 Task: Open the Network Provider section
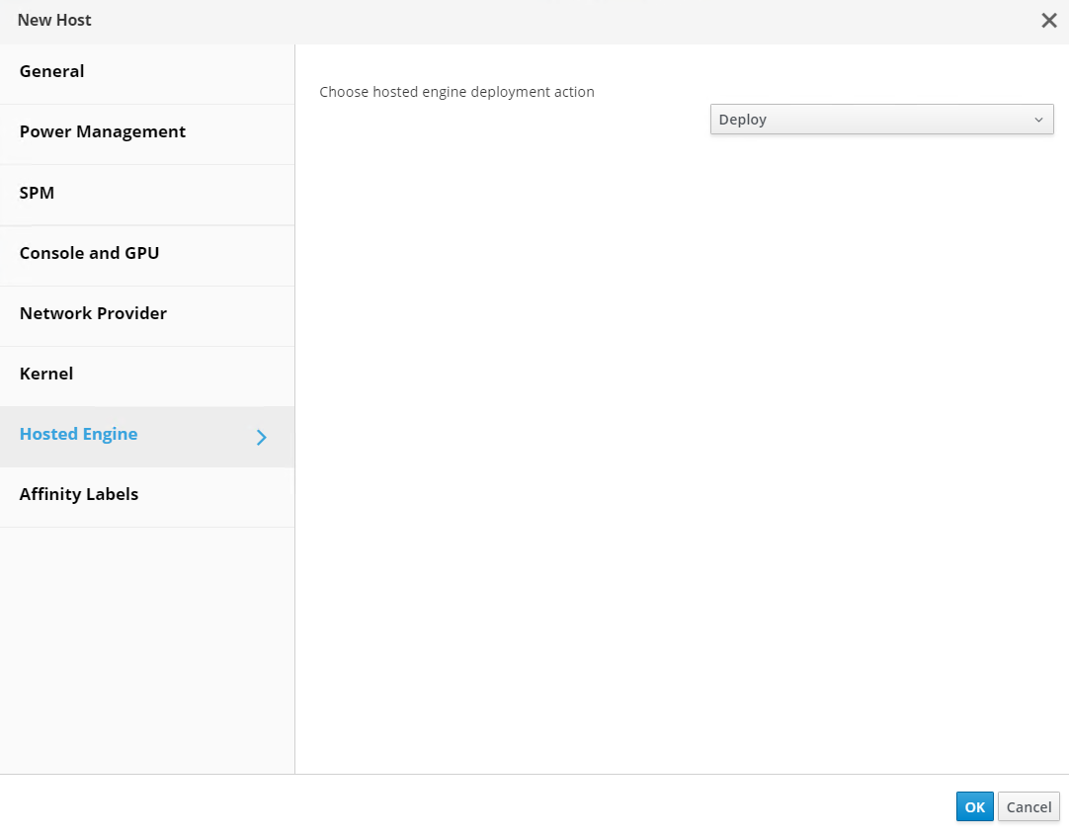(93, 313)
